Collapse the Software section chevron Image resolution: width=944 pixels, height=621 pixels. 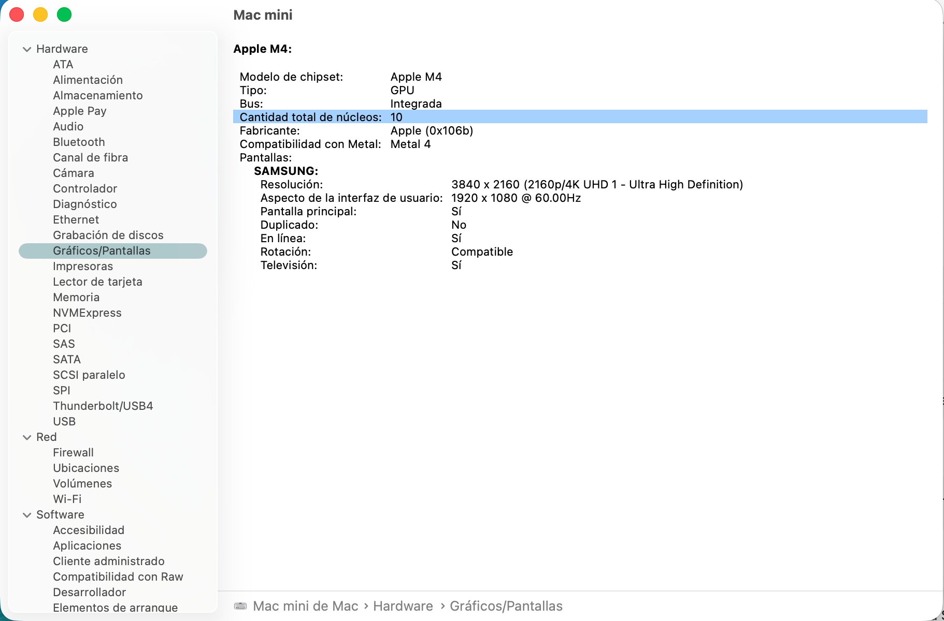click(27, 515)
